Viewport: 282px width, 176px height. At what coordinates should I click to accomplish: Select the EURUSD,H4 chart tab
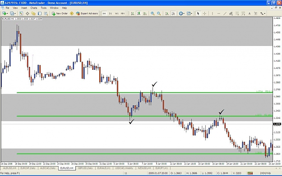[x=67, y=168]
